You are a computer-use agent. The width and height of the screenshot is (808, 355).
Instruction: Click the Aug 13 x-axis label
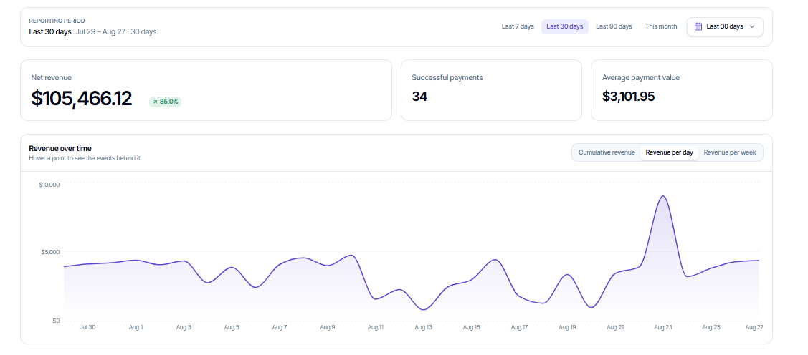pos(423,327)
